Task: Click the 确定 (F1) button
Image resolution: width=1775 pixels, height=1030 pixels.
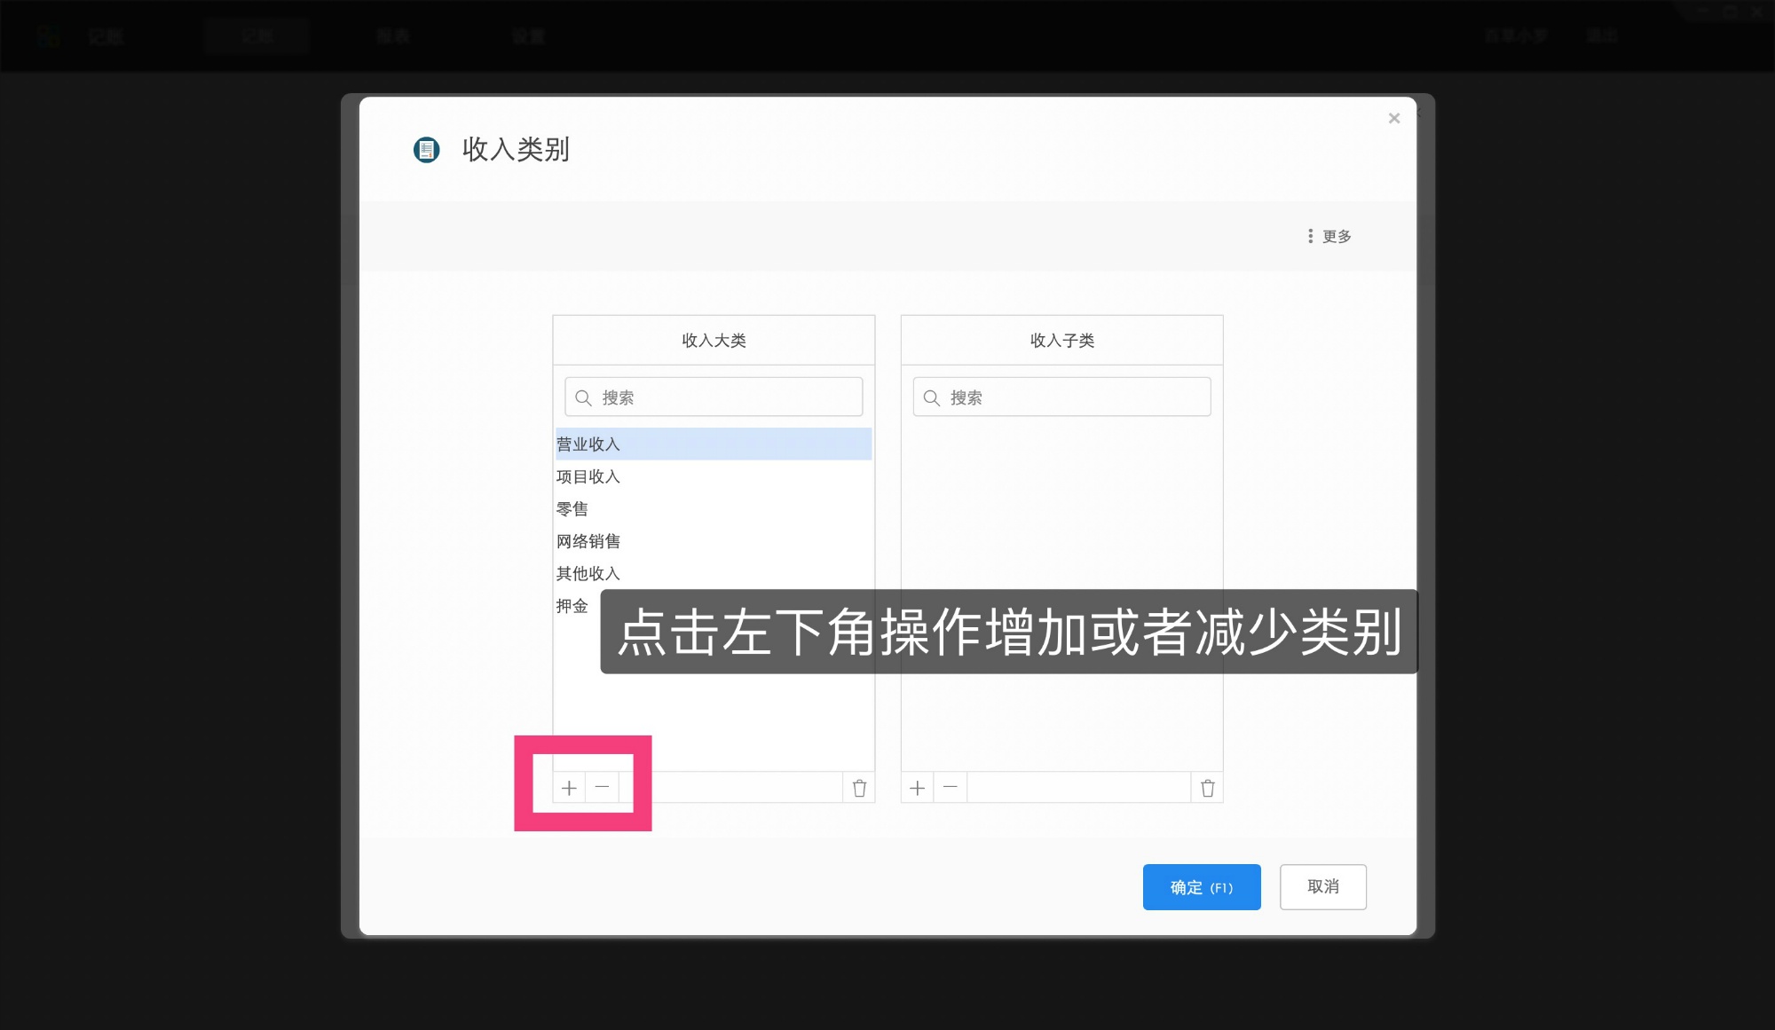Action: point(1202,886)
